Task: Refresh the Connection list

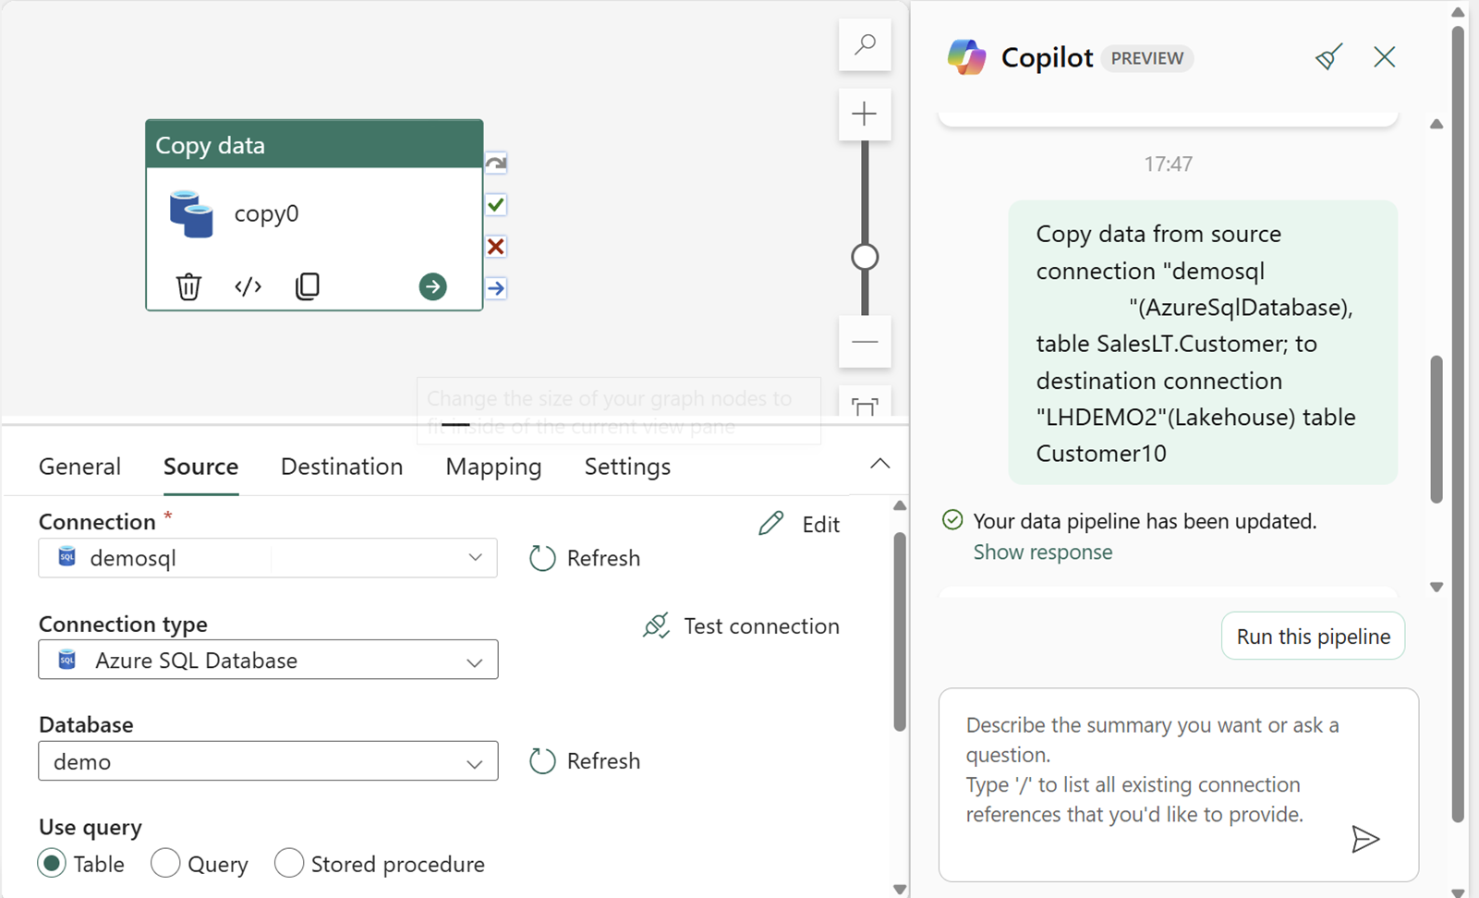Action: coord(585,558)
